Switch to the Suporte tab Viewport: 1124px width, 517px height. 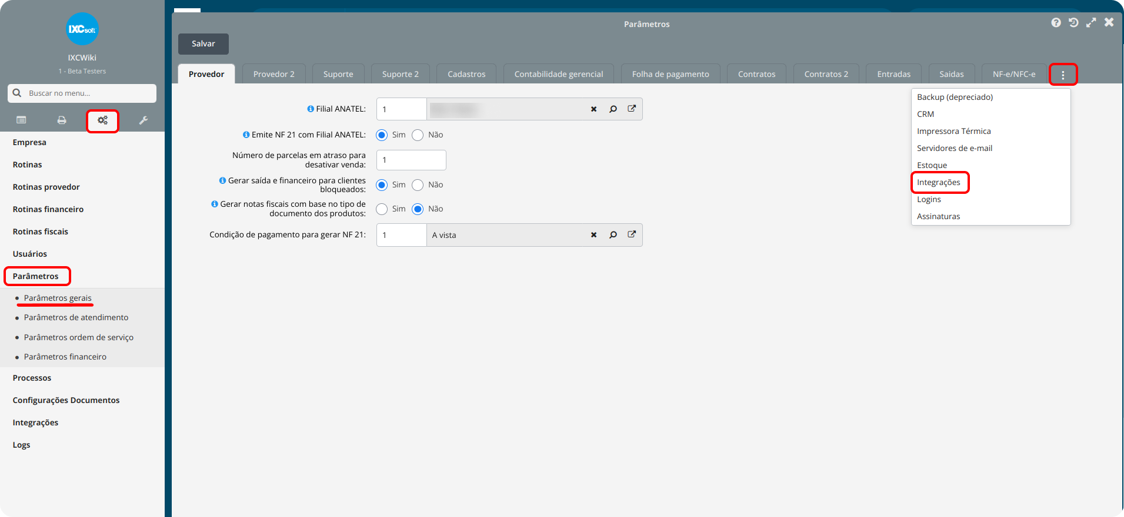pyautogui.click(x=338, y=74)
